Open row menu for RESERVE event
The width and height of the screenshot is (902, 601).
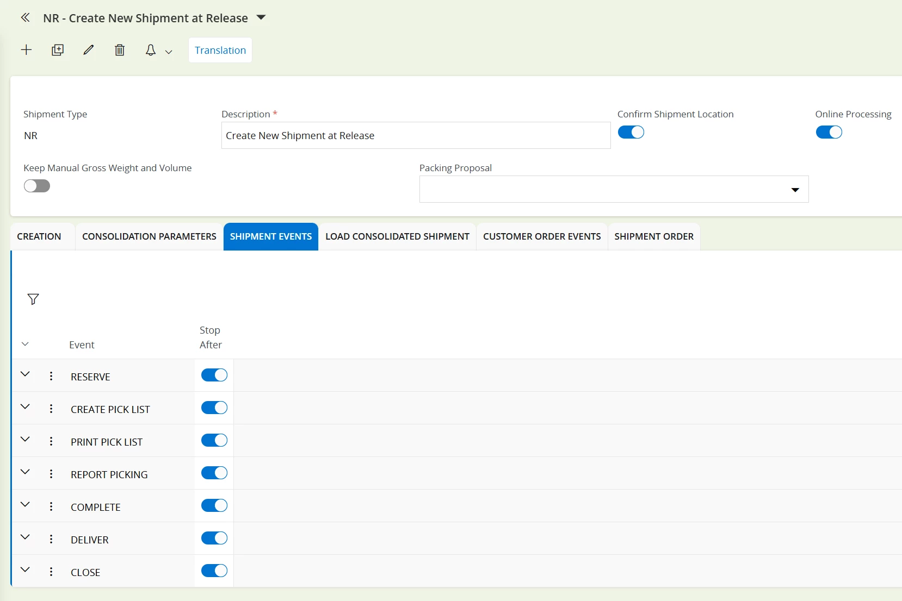click(51, 376)
